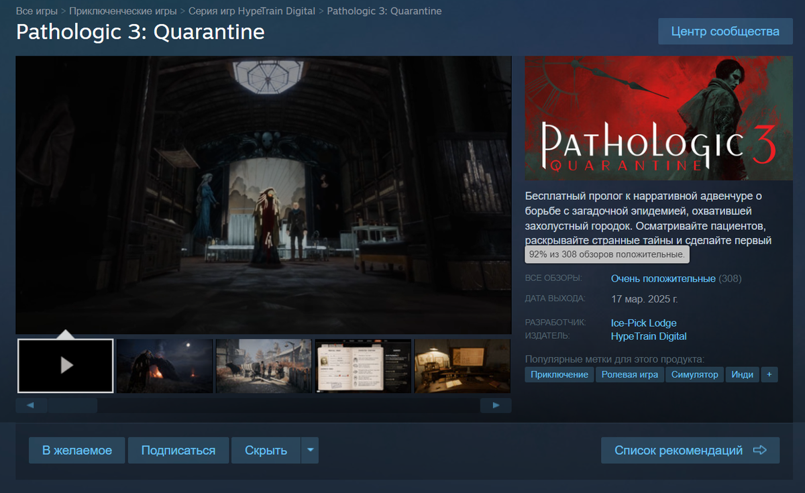Select the campfire night screenshot thumbnail
This screenshot has height=493, width=805.
click(x=164, y=366)
